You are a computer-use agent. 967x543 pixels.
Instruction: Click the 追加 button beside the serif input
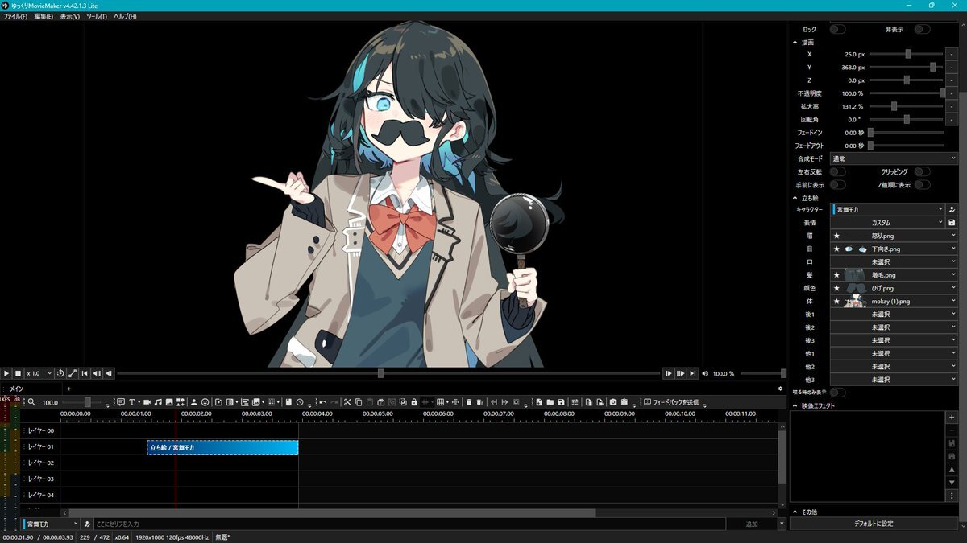pos(751,524)
